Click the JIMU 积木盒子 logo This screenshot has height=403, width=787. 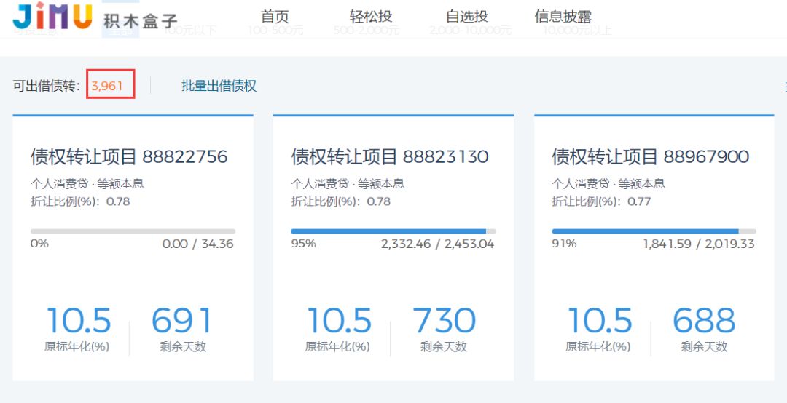(95, 17)
